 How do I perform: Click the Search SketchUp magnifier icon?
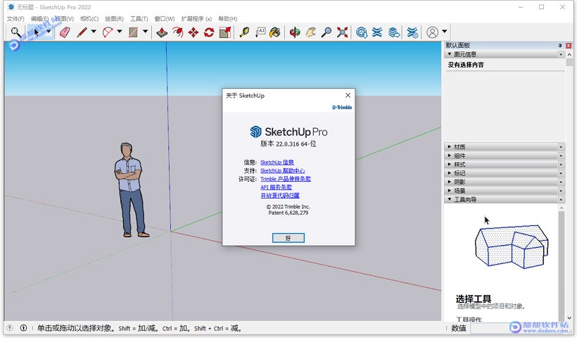click(15, 32)
